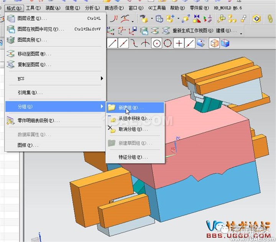Screen dimensions: 276x242
Task: Select 新建组(N) new group
Action: pyautogui.click(x=135, y=108)
